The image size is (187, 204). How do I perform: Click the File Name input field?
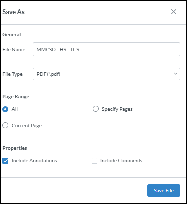(106, 49)
